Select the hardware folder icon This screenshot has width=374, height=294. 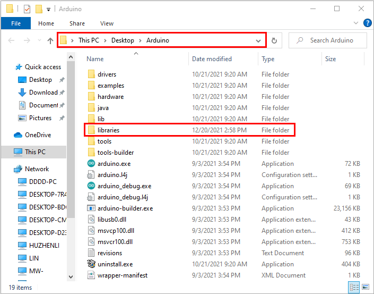click(91, 97)
